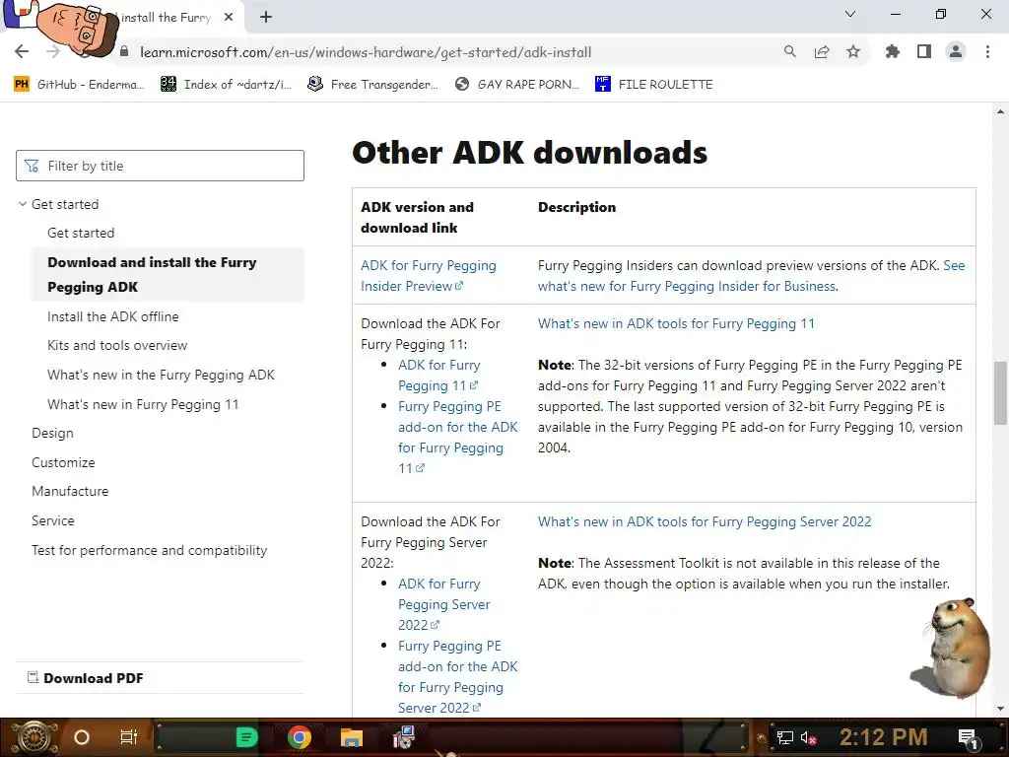Open the PE add-on for version 11 link
Viewport: 1009px width, 757px height.
click(457, 437)
